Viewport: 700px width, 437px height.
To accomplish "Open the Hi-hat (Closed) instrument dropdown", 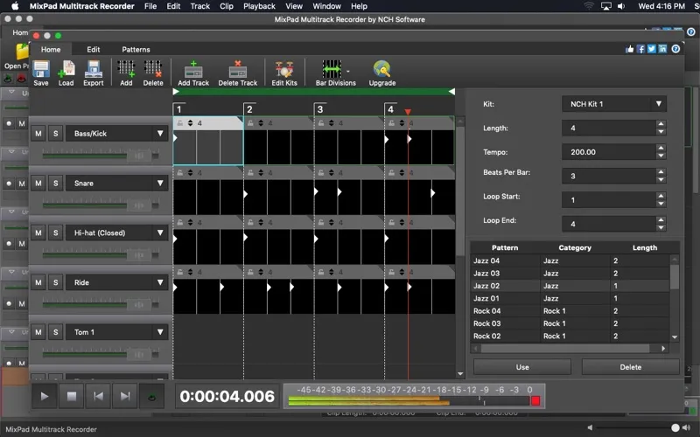I will pyautogui.click(x=117, y=232).
